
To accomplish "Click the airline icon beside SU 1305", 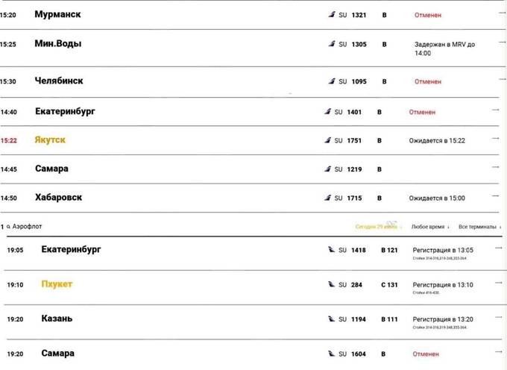I will (x=332, y=44).
